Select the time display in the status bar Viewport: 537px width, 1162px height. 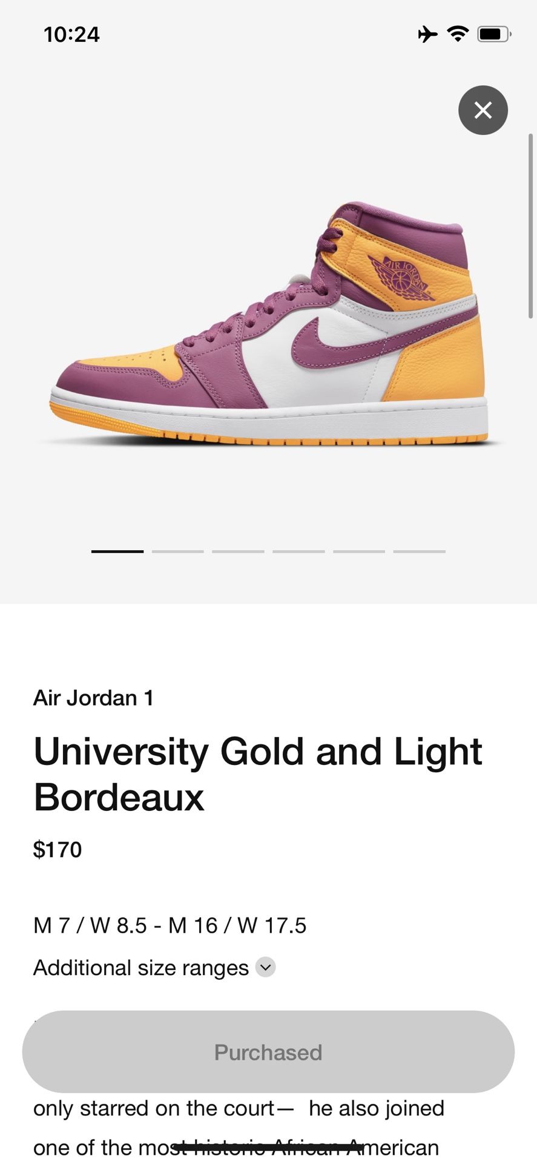[71, 34]
